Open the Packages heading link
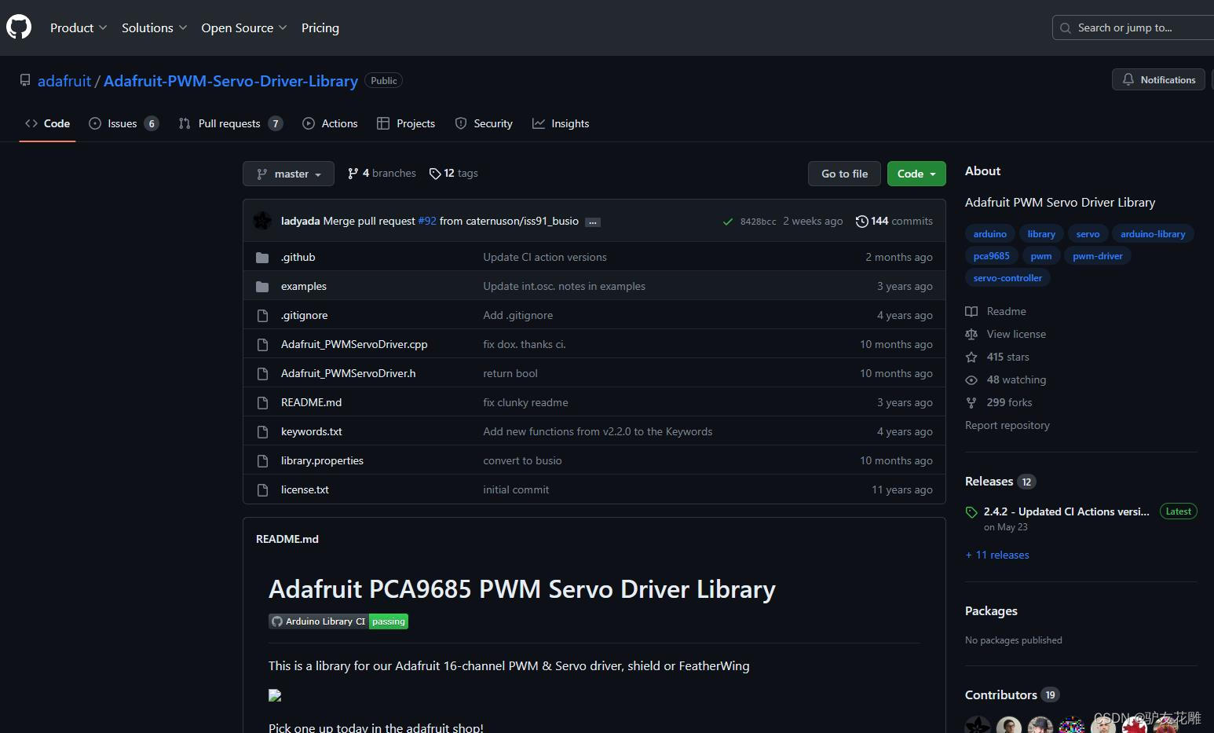The height and width of the screenshot is (733, 1214). [x=991, y=611]
